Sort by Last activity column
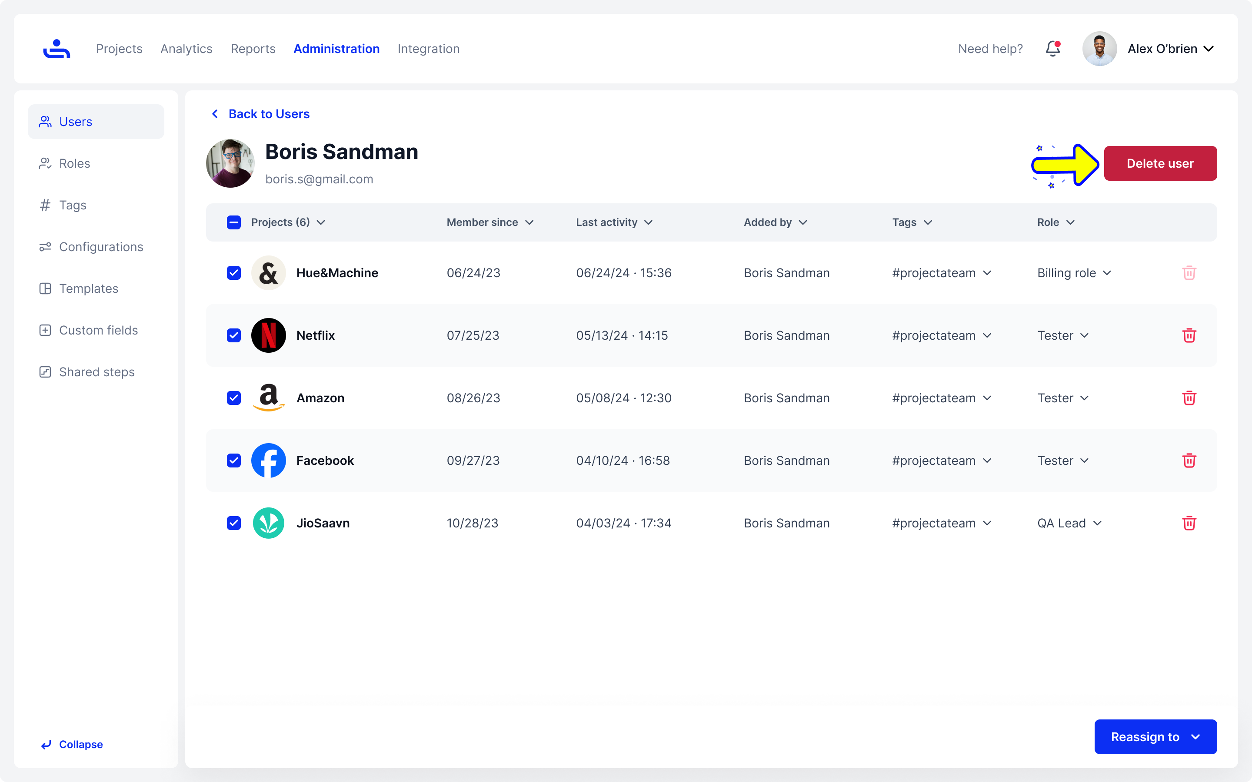The height and width of the screenshot is (782, 1252). click(614, 222)
